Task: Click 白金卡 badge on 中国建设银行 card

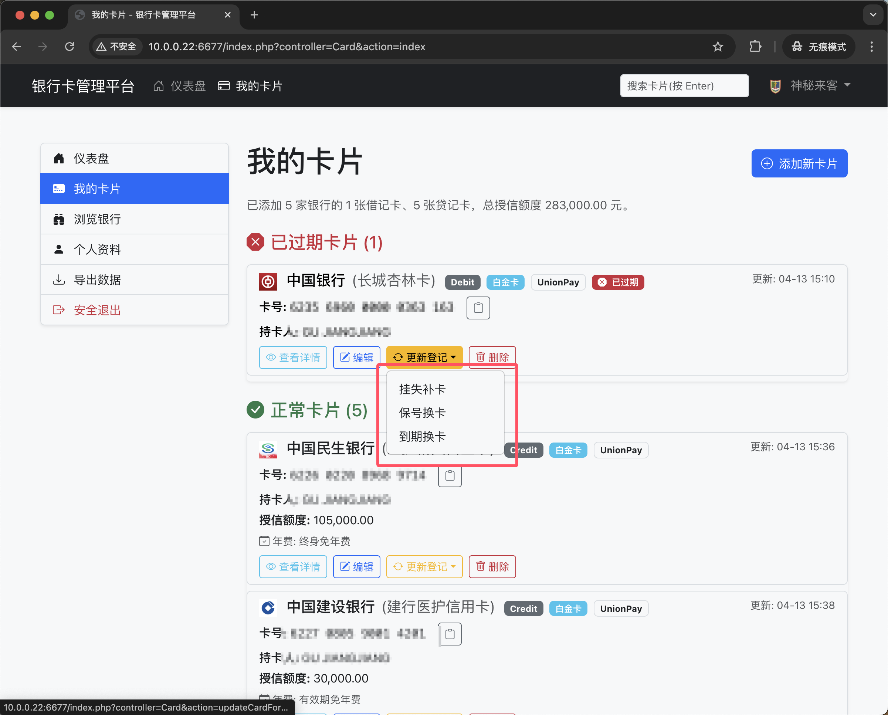Action: (x=568, y=608)
